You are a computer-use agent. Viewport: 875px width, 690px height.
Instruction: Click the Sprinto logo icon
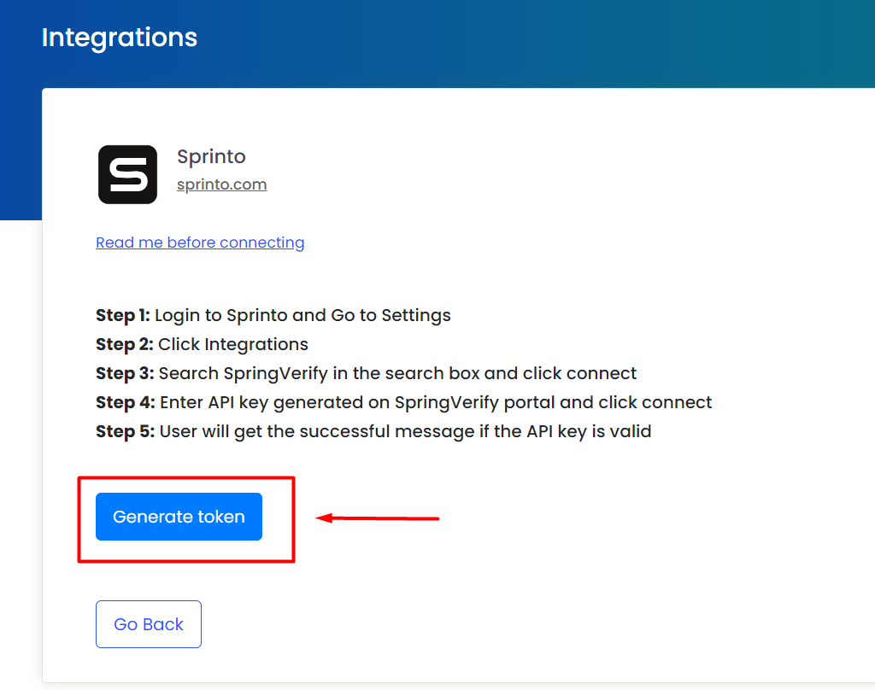point(127,174)
